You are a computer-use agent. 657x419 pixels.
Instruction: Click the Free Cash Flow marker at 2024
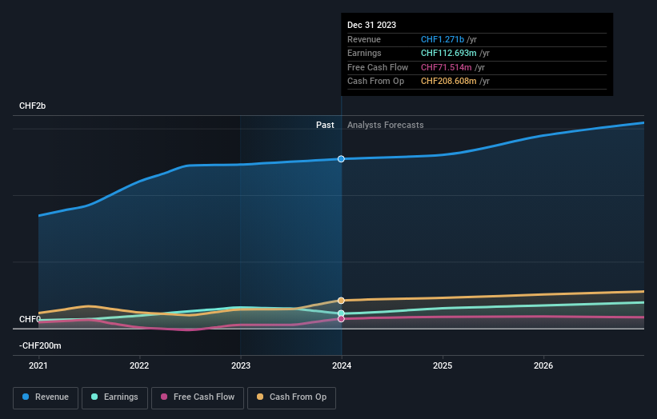point(341,319)
